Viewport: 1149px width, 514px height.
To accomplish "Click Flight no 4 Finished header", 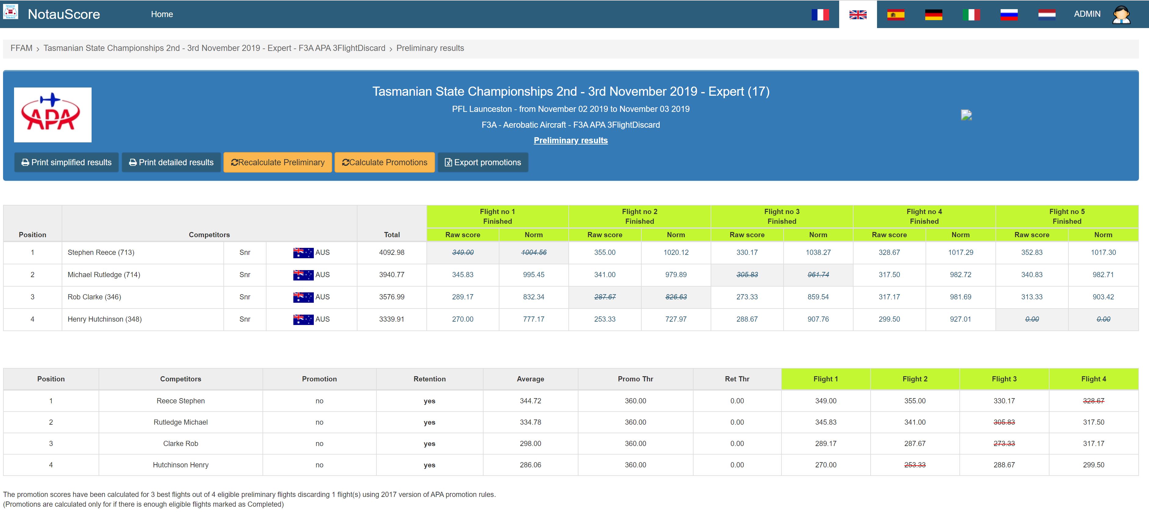I will [924, 216].
